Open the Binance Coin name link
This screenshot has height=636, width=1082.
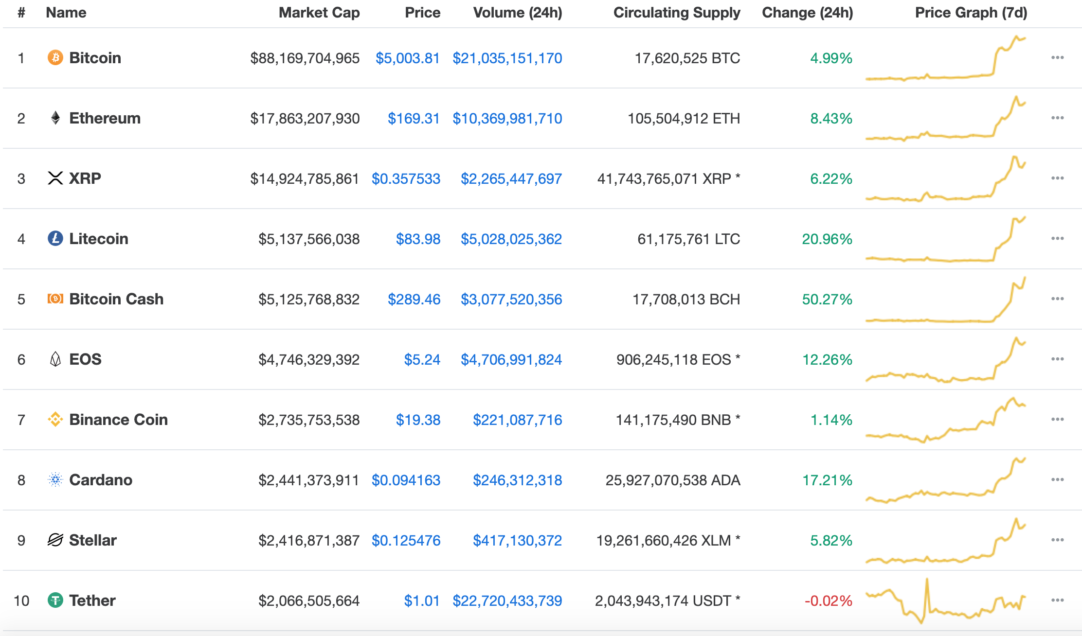click(119, 420)
